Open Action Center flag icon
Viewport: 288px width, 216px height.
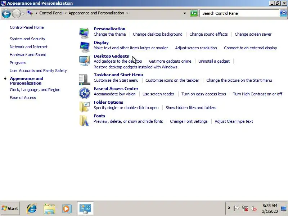coord(236,208)
